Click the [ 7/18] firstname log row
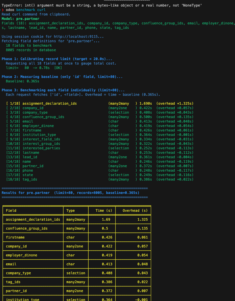The height and width of the screenshot is (301, 235). pyautogui.click(x=100, y=130)
